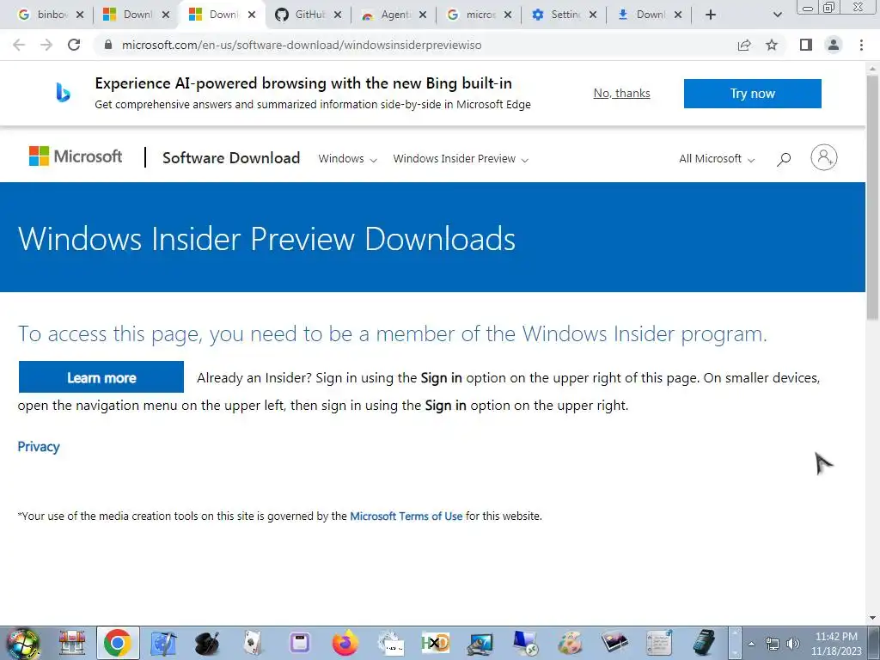Screen dimensions: 880x660
Task: Switch to the GitHub tab
Action: click(x=309, y=15)
